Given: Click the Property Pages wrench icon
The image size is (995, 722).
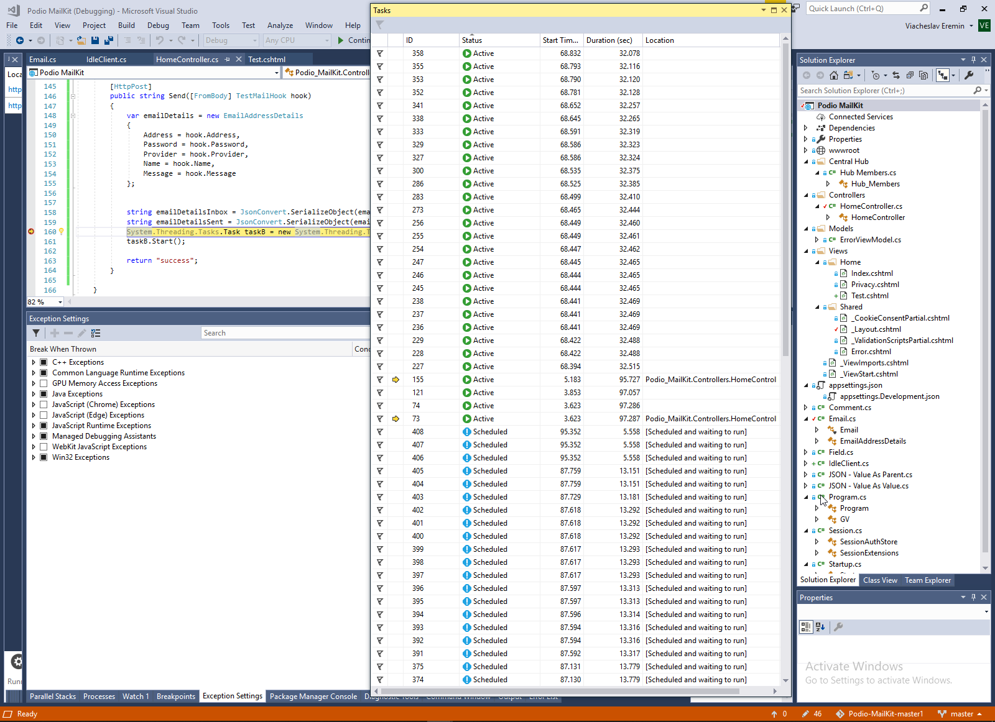Looking at the screenshot, I should click(838, 627).
